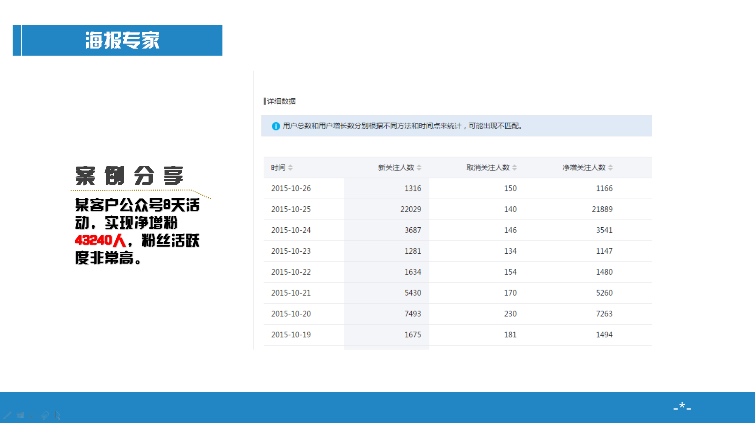
Task: Click the 净增关注人数 column header label
Action: pos(584,168)
